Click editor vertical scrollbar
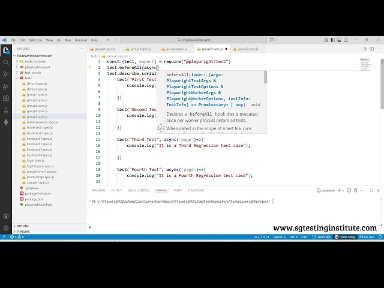This screenshot has height=288, width=384. click(x=382, y=84)
